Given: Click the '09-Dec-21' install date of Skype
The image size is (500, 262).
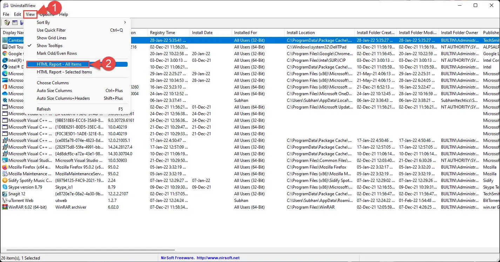Looking at the screenshot, I should 202,187.
